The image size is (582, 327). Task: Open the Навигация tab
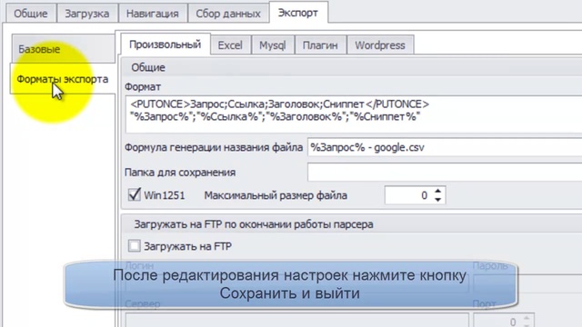[x=152, y=14]
